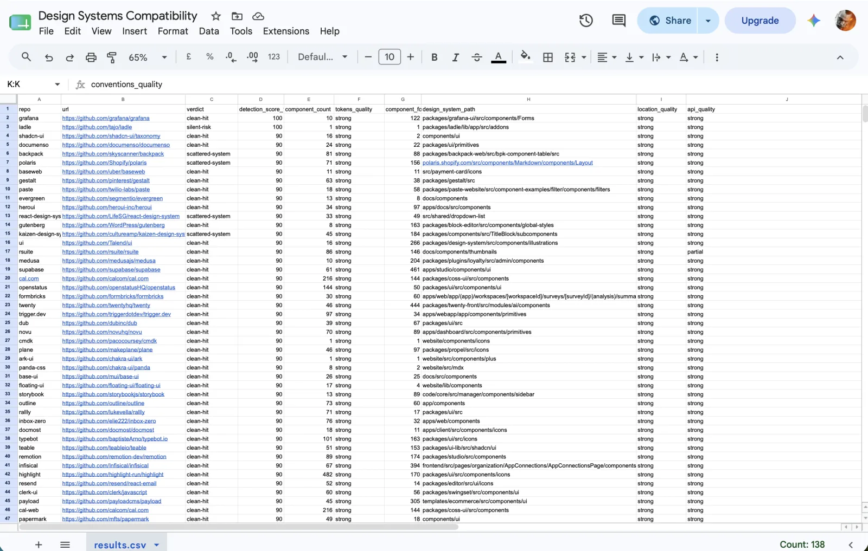Open the Edit menu
Screen dimensions: 868x551
[x=73, y=31]
